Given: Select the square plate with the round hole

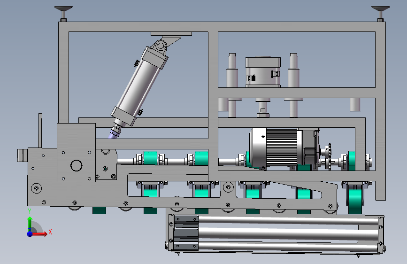Looking at the screenshot, I should 76,153.
